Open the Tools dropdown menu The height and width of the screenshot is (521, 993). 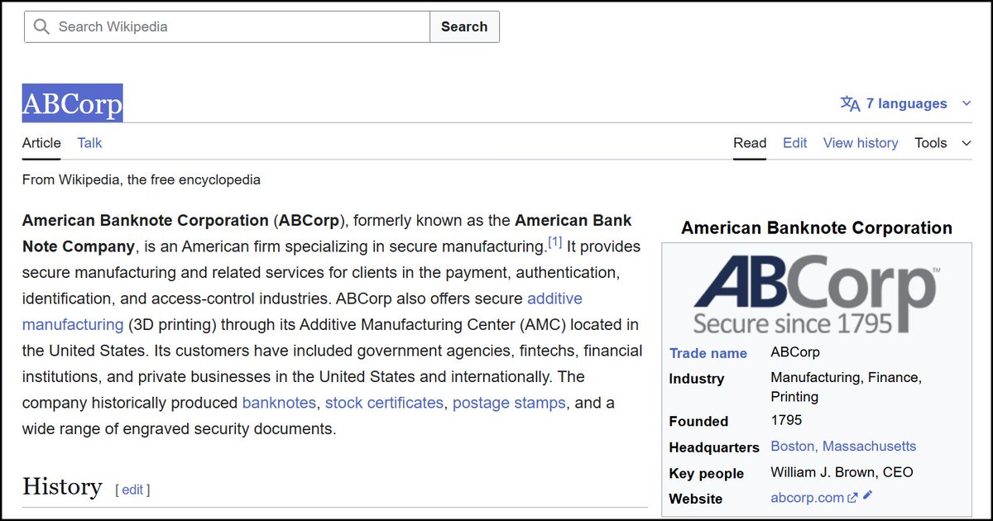coord(942,143)
